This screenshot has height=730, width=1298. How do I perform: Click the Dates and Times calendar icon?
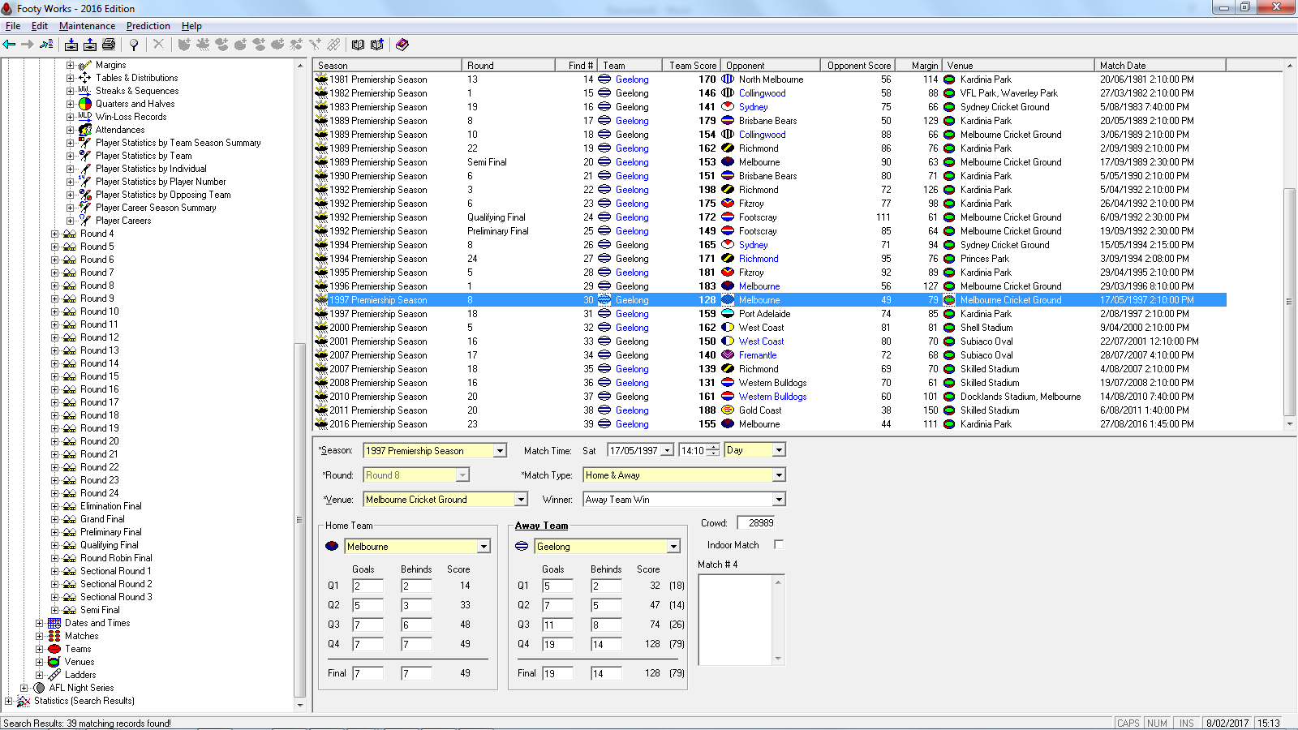[54, 623]
